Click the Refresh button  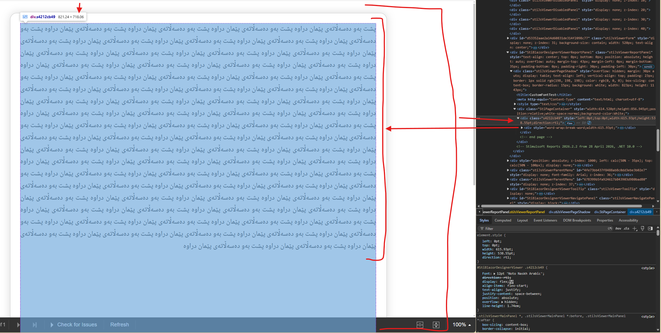click(119, 325)
